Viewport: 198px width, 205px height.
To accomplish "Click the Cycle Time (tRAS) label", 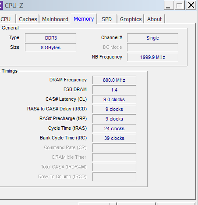I will tap(67, 128).
